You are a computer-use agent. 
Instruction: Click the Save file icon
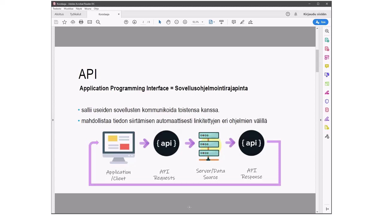(x=56, y=22)
